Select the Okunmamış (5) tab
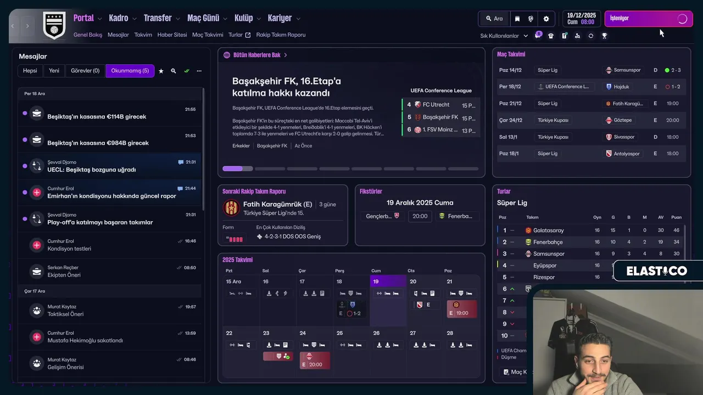 pos(130,71)
